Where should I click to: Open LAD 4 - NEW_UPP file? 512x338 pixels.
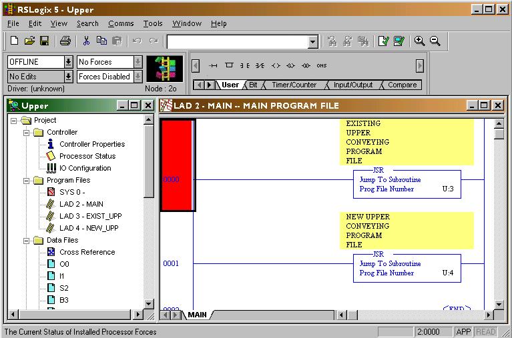tap(89, 229)
